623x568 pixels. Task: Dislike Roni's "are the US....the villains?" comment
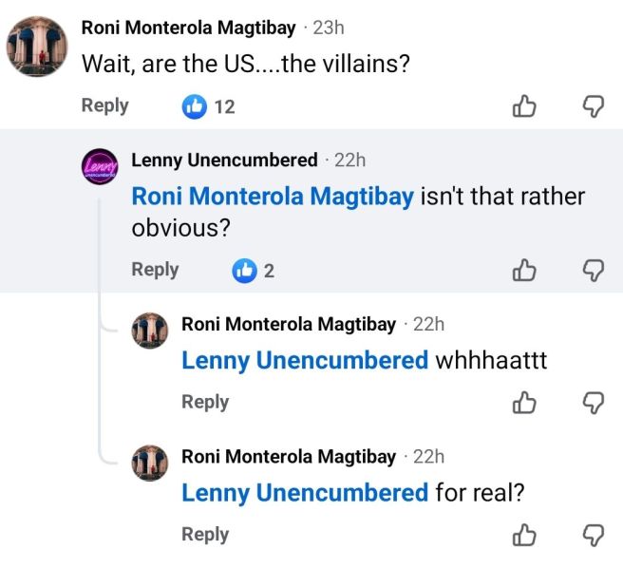coord(593,106)
